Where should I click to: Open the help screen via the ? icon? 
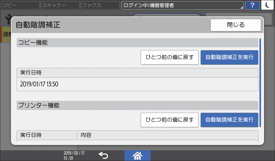coord(252,5)
